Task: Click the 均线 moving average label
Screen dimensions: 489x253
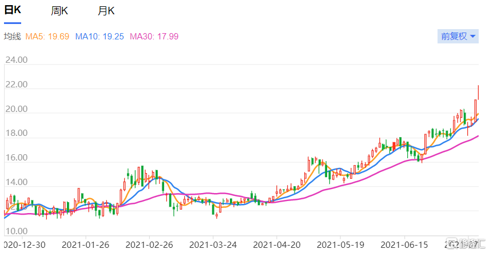Action: coord(12,37)
